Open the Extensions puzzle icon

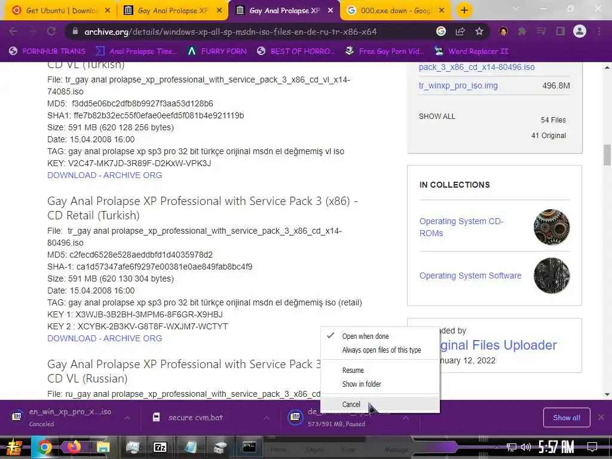(522, 31)
